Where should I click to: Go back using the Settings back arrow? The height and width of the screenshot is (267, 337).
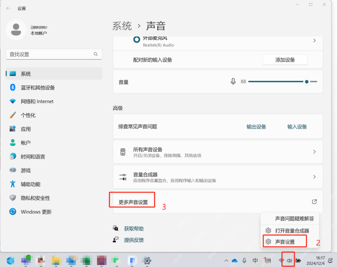tap(8, 8)
